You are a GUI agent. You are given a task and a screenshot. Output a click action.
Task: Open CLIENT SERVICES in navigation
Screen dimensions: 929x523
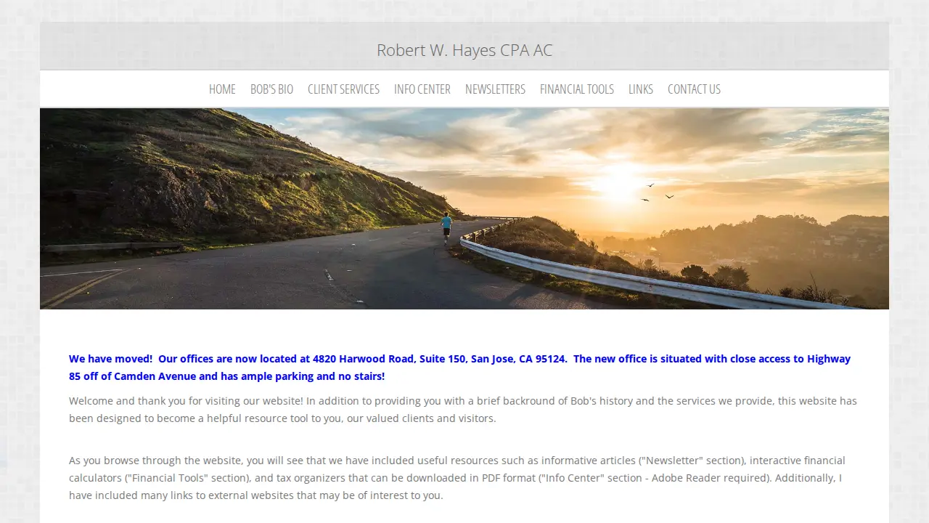coord(343,89)
